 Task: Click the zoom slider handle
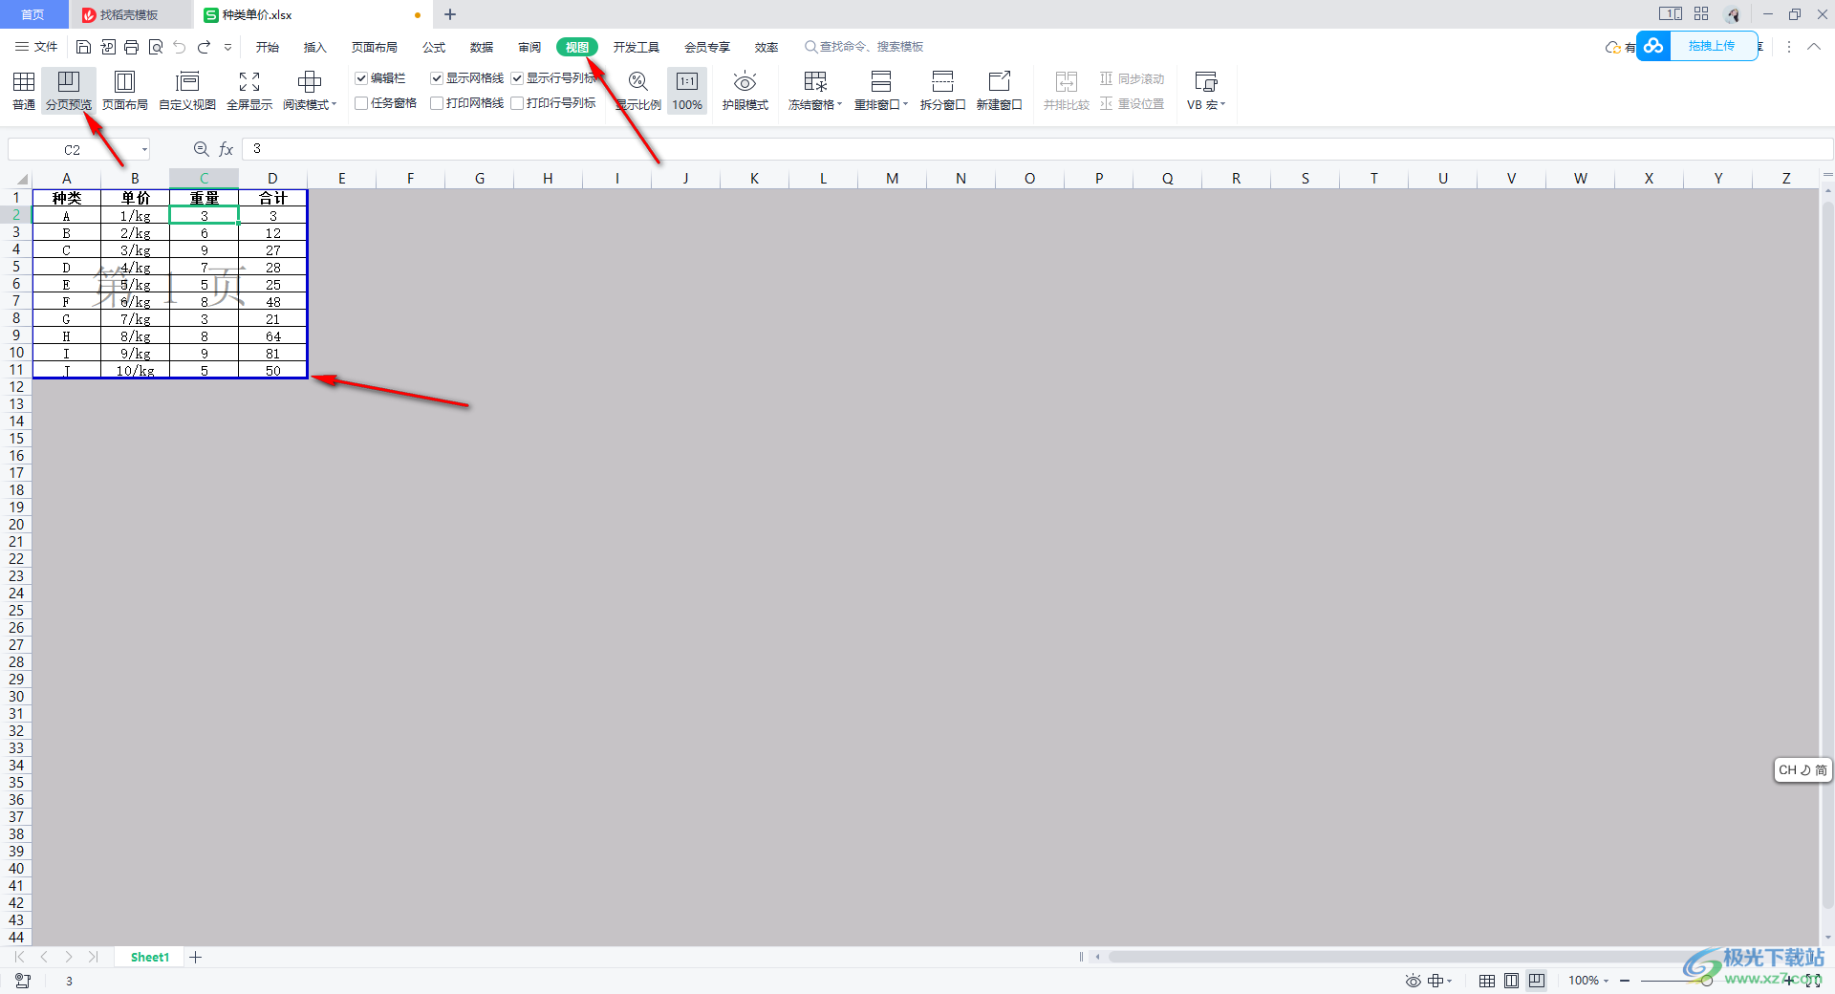pos(1706,981)
